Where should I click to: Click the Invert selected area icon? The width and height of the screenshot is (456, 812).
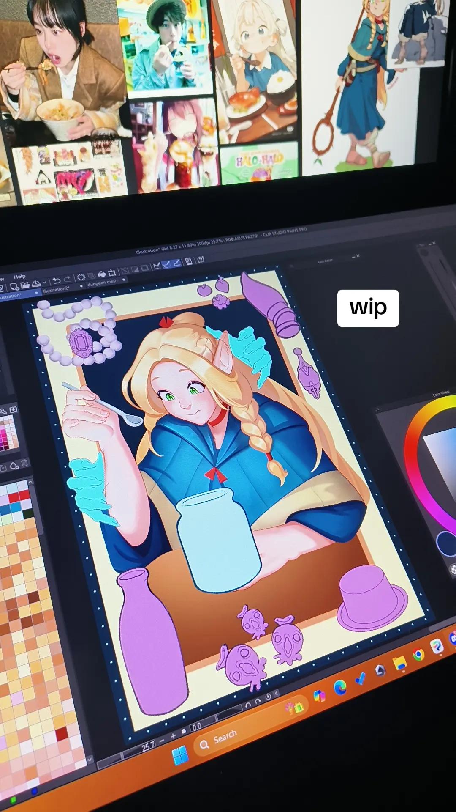pos(135,269)
